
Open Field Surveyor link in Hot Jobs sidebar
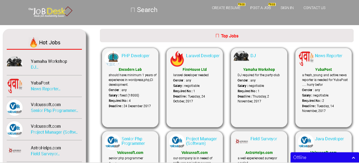point(45,154)
